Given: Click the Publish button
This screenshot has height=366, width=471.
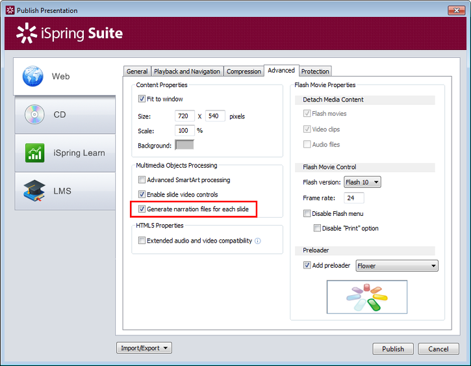Looking at the screenshot, I should (x=393, y=349).
